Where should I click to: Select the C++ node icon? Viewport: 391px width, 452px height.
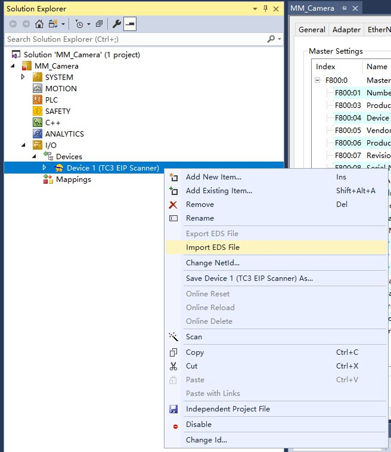click(x=38, y=122)
